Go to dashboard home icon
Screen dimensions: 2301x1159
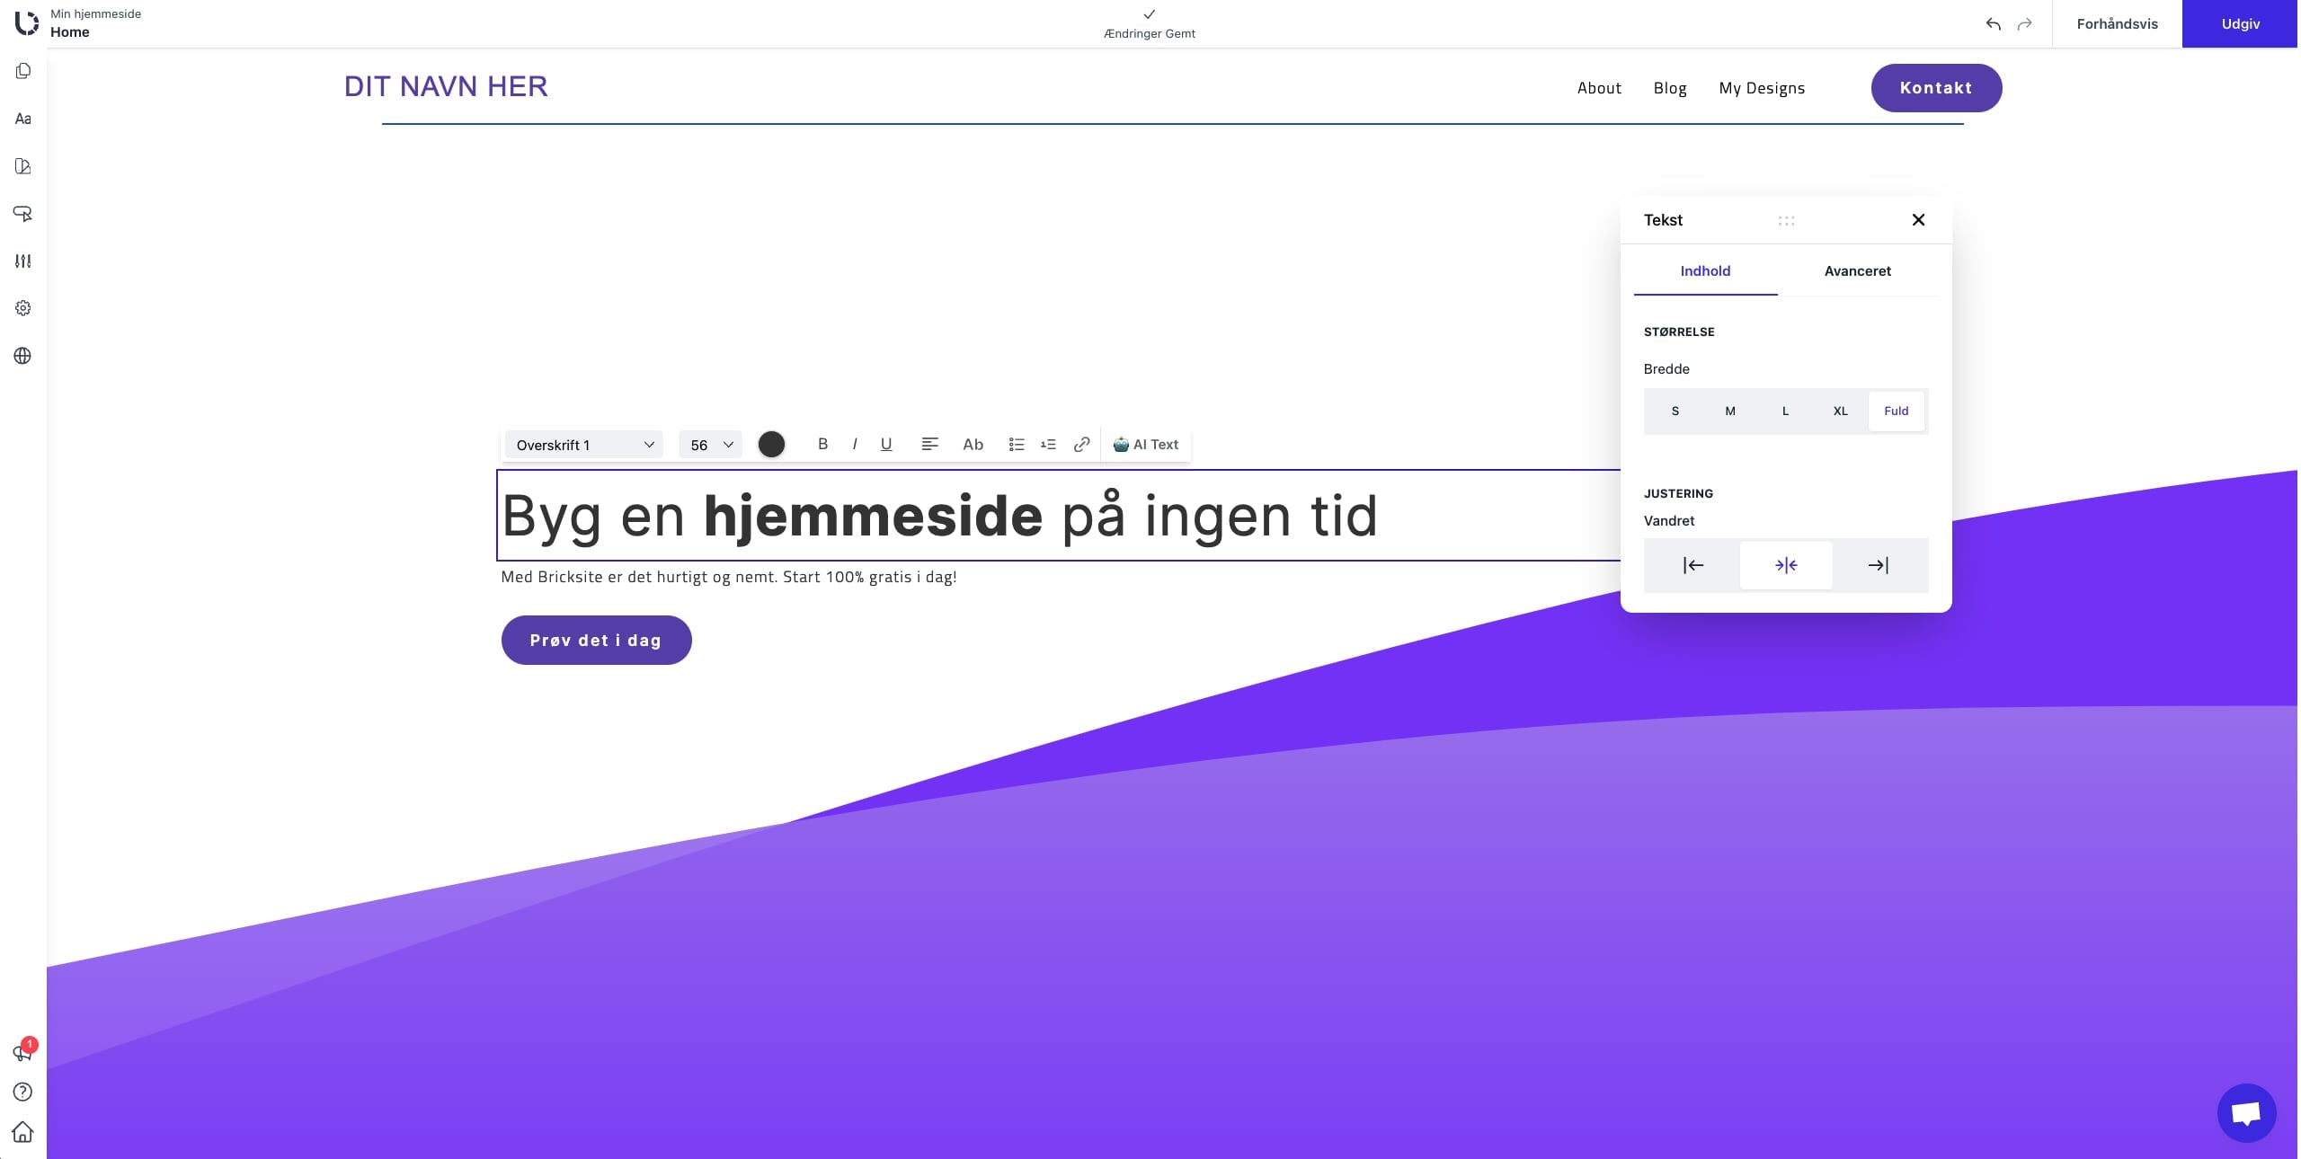point(23,1132)
